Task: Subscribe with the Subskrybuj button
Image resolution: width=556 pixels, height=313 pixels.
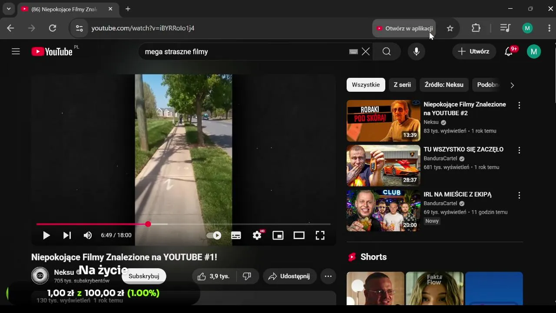Action: coord(144,276)
